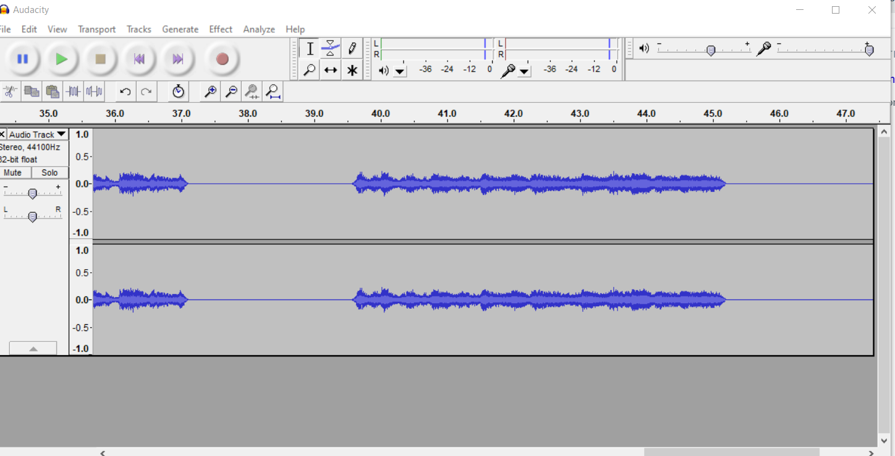The width and height of the screenshot is (895, 456).
Task: Activate the Multi-Tool asterisk icon
Action: [352, 71]
